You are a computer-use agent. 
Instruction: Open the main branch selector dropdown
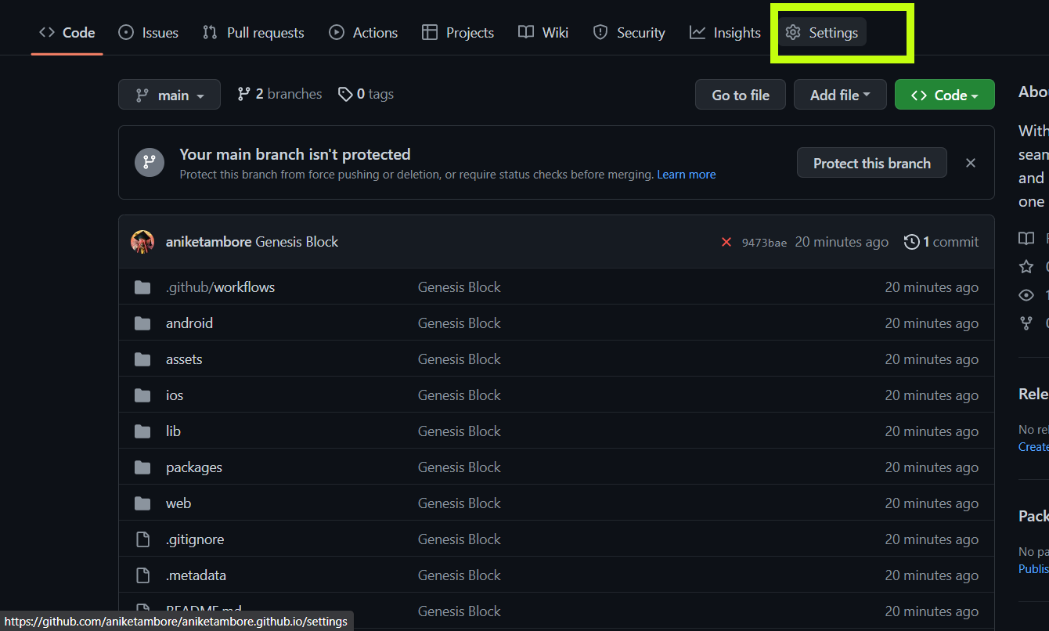coord(169,95)
